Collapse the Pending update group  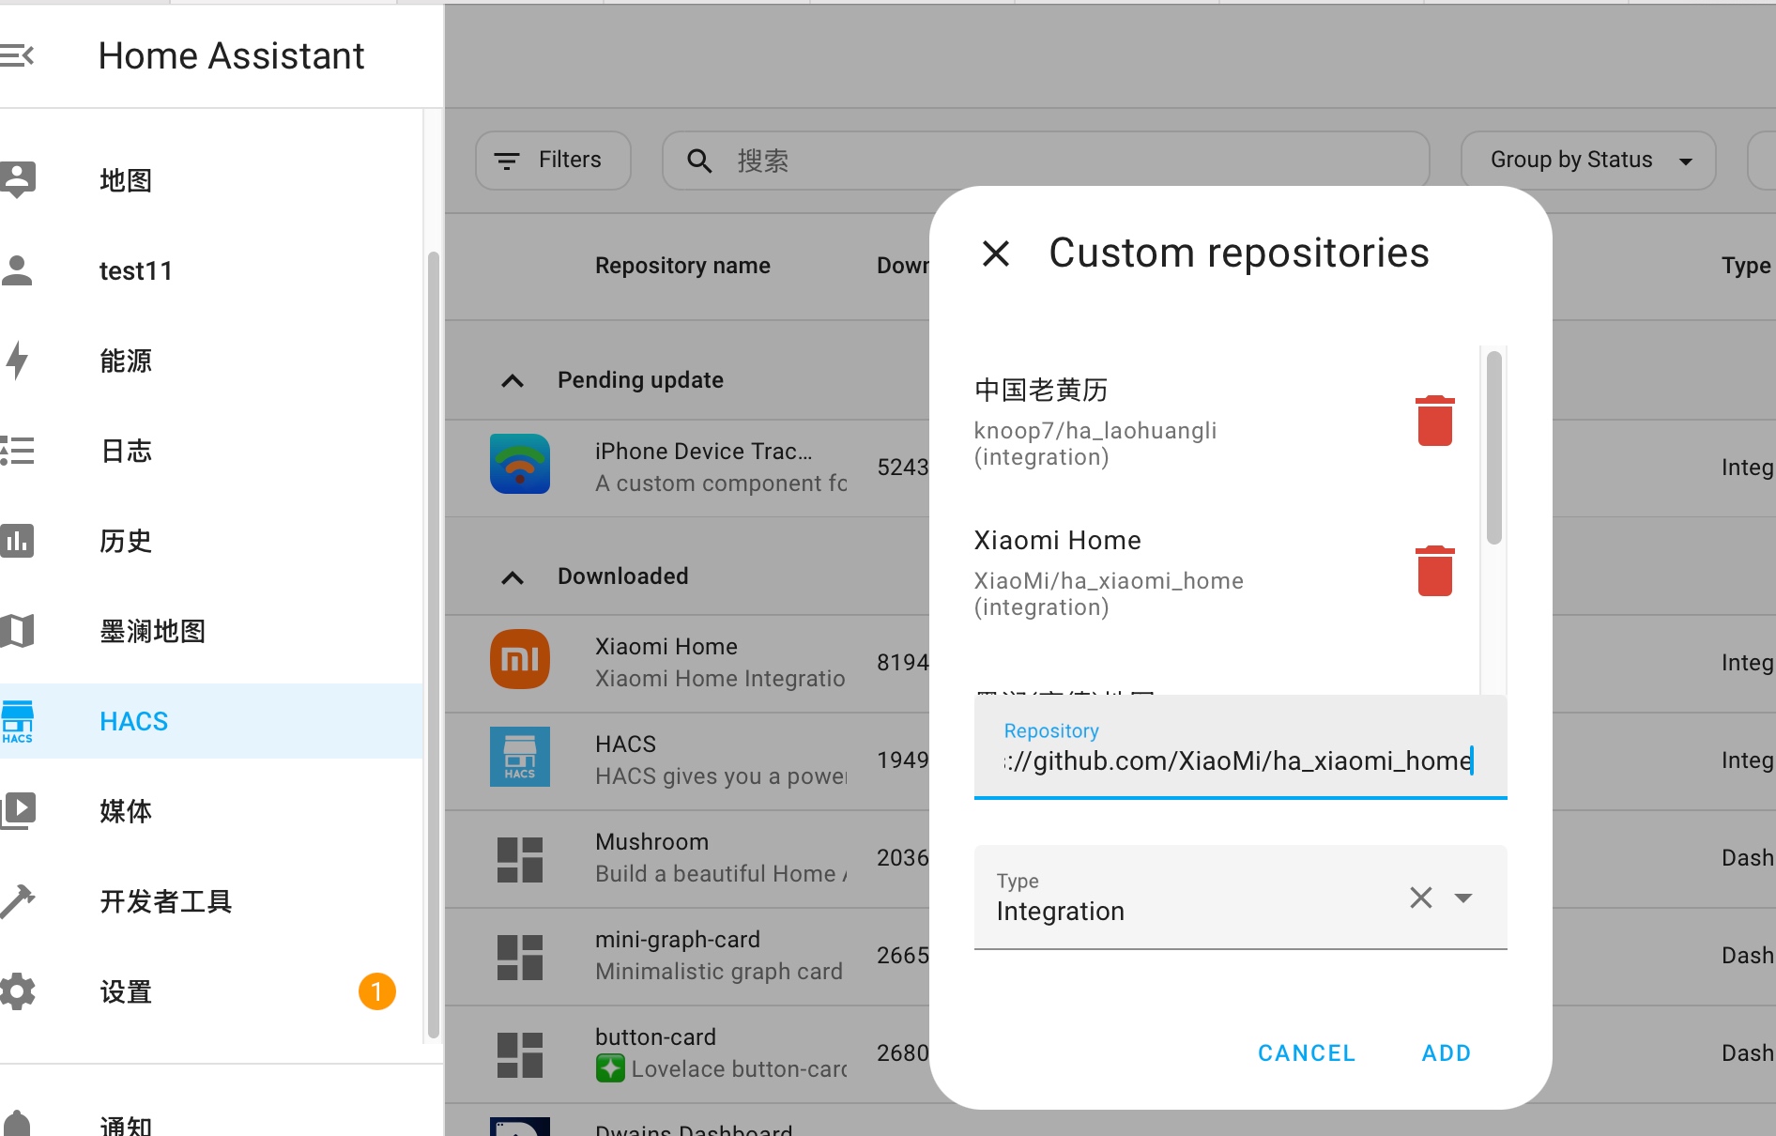coord(513,380)
